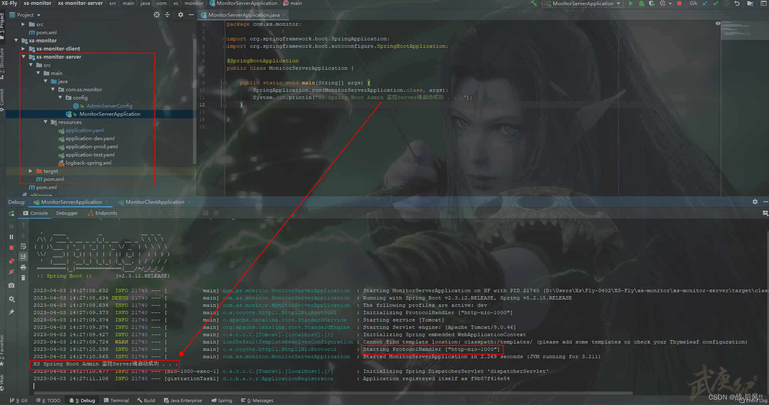Click Git rollback undo arrow icon
Screen dimensions: 769x405
[737, 3]
